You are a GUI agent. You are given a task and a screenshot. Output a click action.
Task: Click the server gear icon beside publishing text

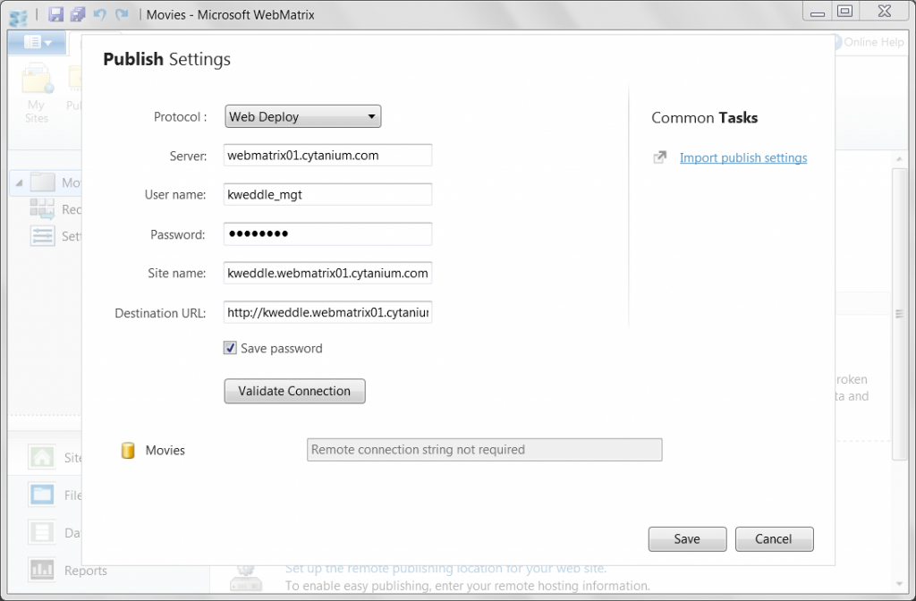[x=246, y=578]
